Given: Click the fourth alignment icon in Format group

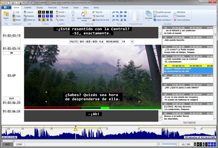Looking at the screenshot, I should (51, 20).
